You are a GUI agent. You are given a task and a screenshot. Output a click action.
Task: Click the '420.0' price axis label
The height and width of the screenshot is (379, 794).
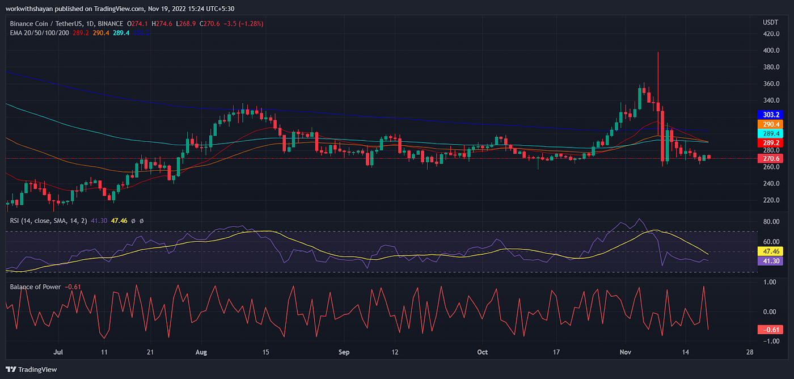(770, 34)
